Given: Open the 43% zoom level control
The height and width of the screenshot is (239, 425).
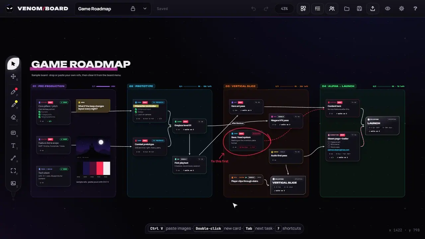Looking at the screenshot, I should [284, 9].
